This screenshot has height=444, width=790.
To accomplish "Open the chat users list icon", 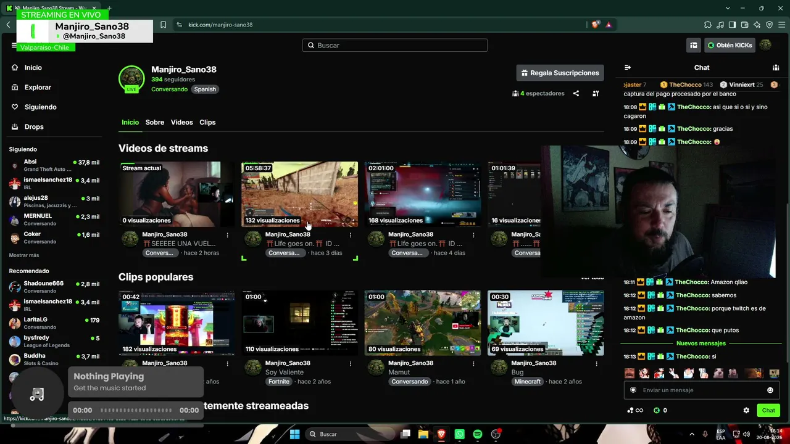I will (776, 68).
